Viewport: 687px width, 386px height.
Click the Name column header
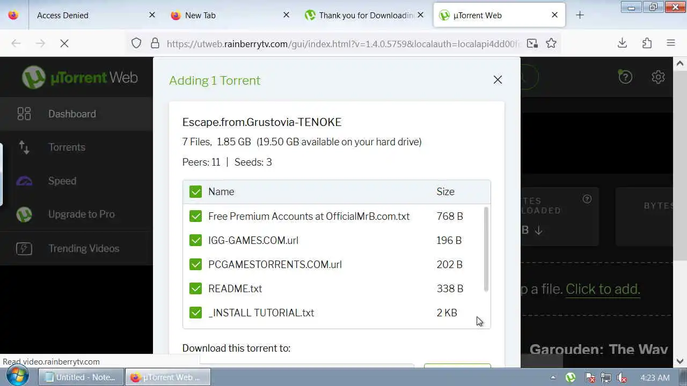pos(221,191)
